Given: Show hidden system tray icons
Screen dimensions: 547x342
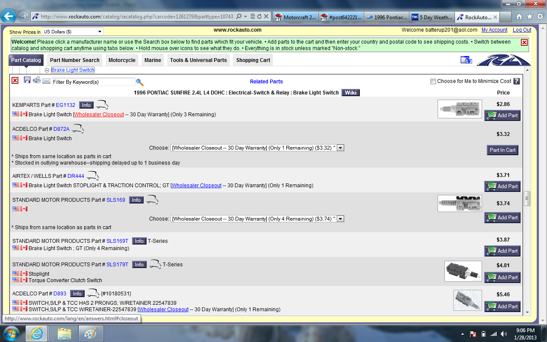Looking at the screenshot, I should [463, 334].
